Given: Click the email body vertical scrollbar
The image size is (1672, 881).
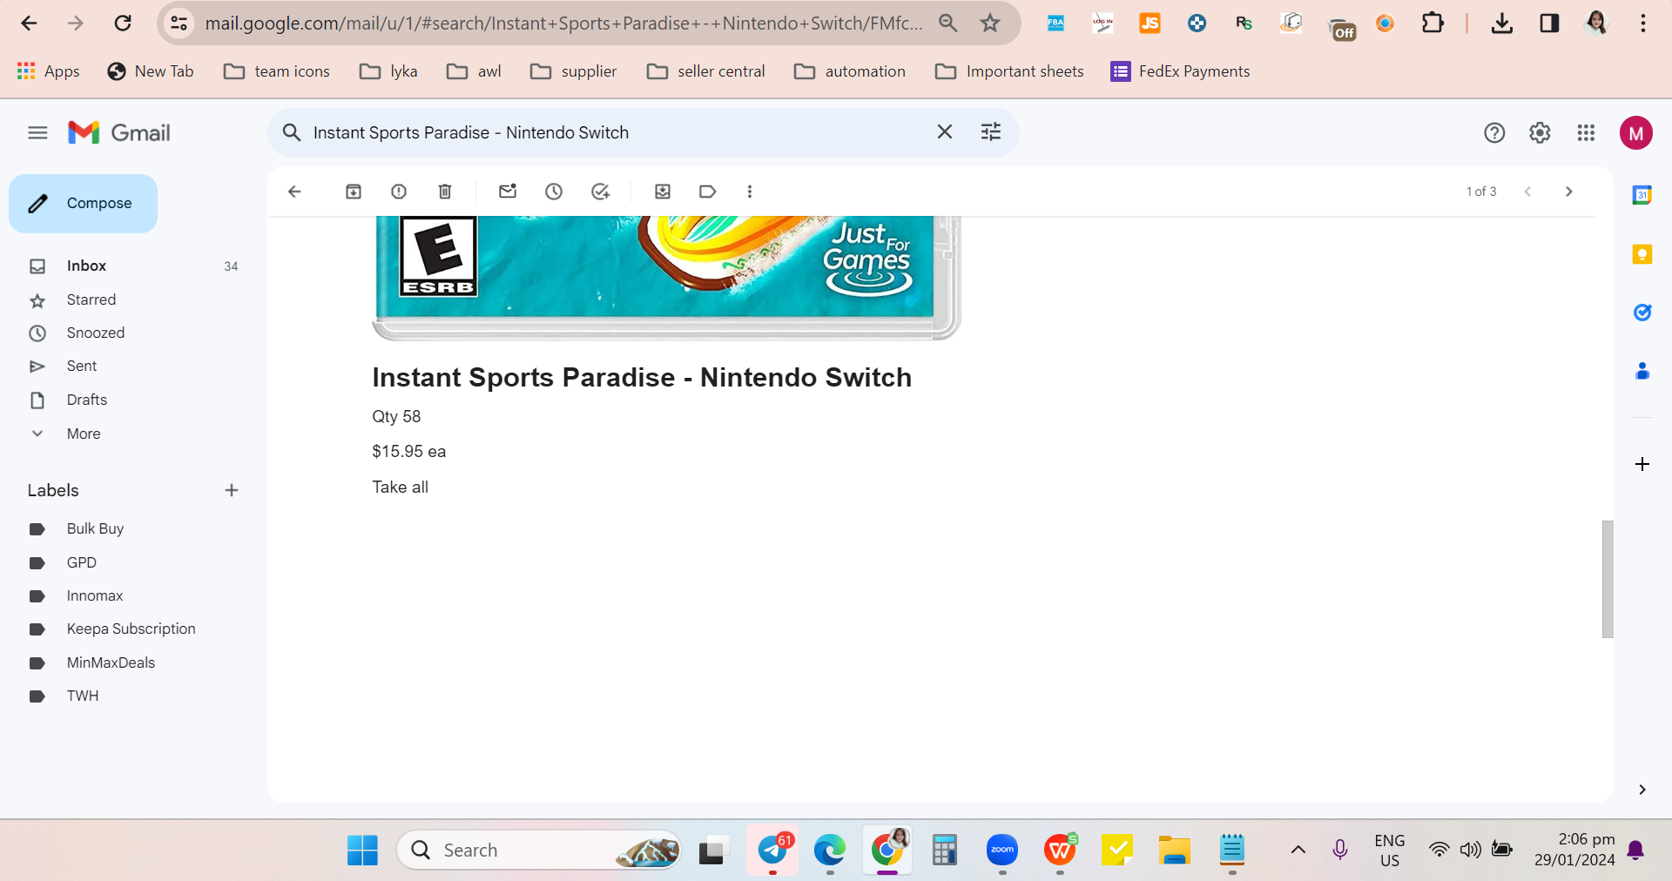Looking at the screenshot, I should coord(1608,579).
